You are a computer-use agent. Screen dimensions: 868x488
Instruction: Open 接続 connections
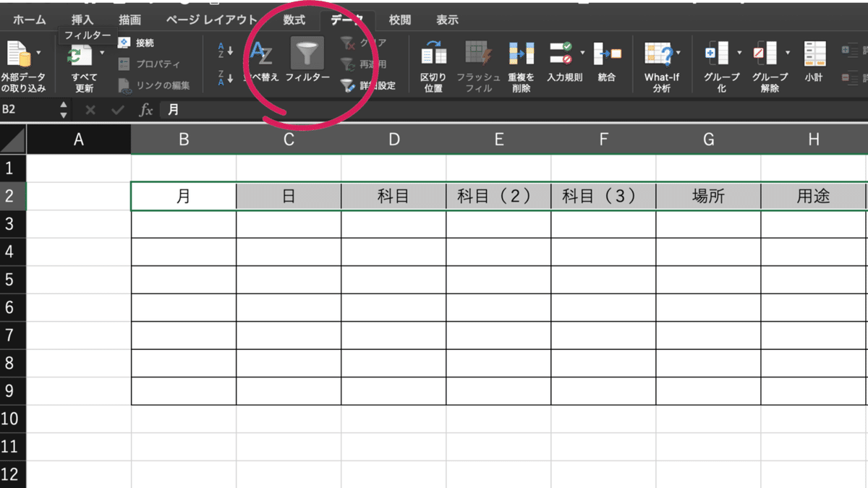tap(135, 43)
